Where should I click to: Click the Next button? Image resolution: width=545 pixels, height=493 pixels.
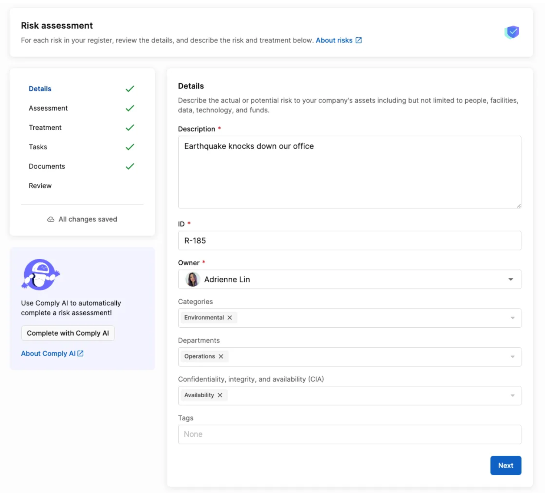(506, 465)
